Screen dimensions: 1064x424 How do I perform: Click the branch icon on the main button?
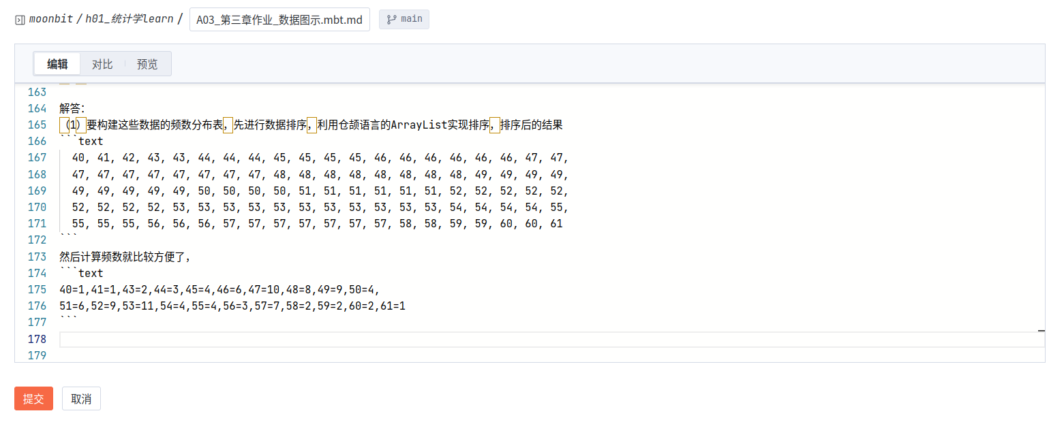[x=392, y=19]
